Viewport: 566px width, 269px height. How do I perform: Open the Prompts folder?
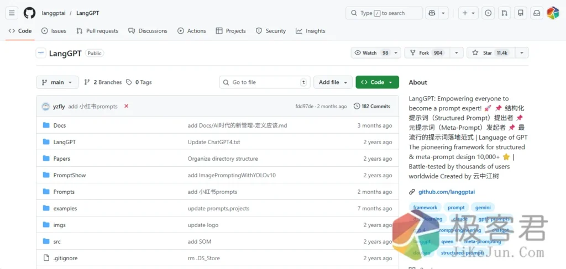tap(64, 192)
